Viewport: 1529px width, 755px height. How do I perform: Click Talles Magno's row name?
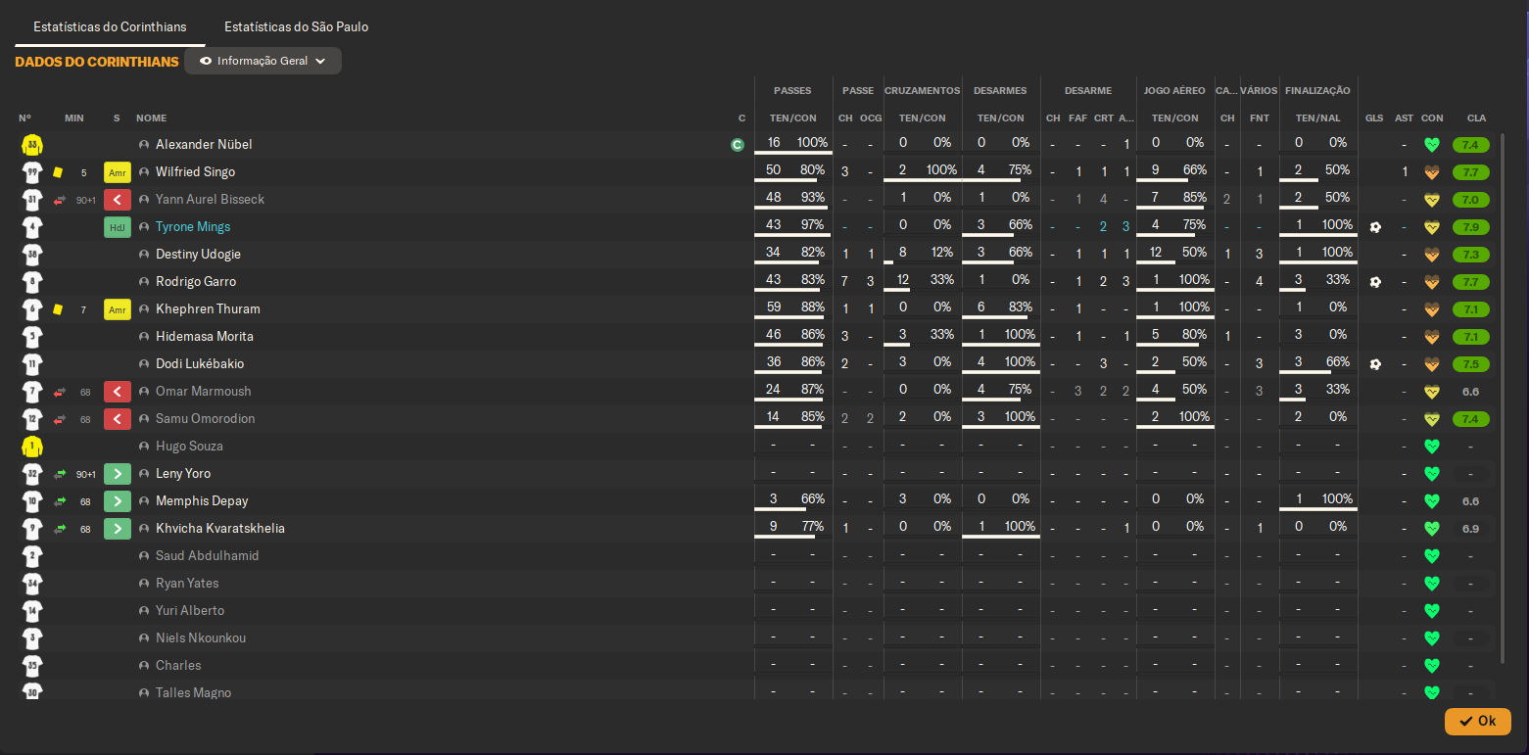193,693
